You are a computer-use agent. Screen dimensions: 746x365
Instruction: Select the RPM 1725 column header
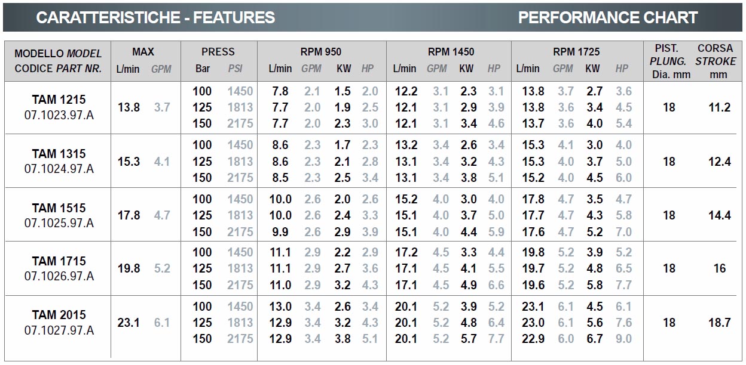576,52
